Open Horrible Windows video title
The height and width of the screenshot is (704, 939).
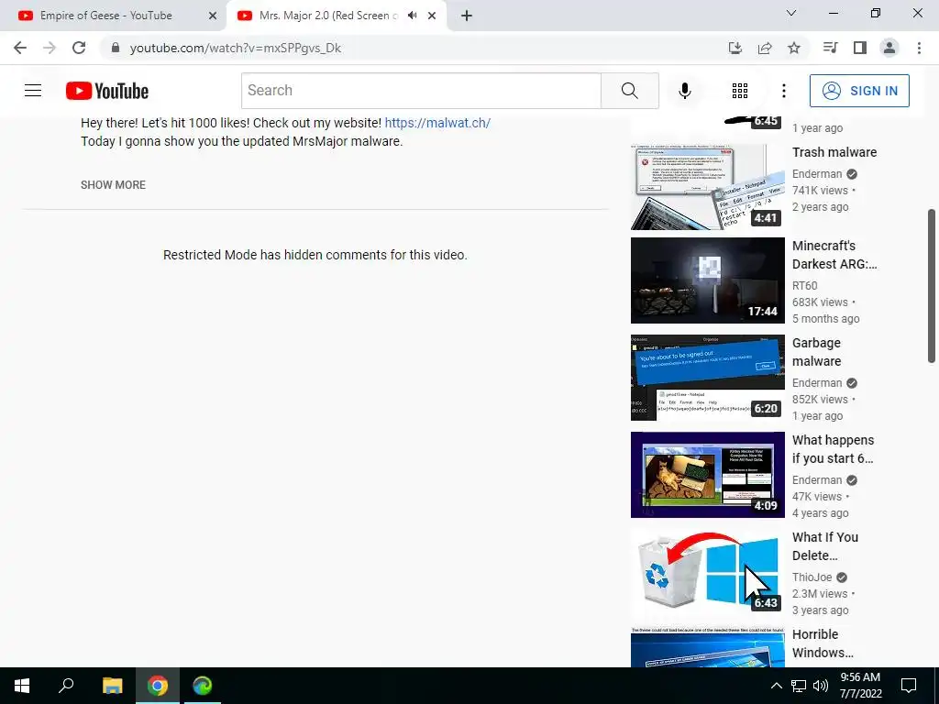(823, 643)
